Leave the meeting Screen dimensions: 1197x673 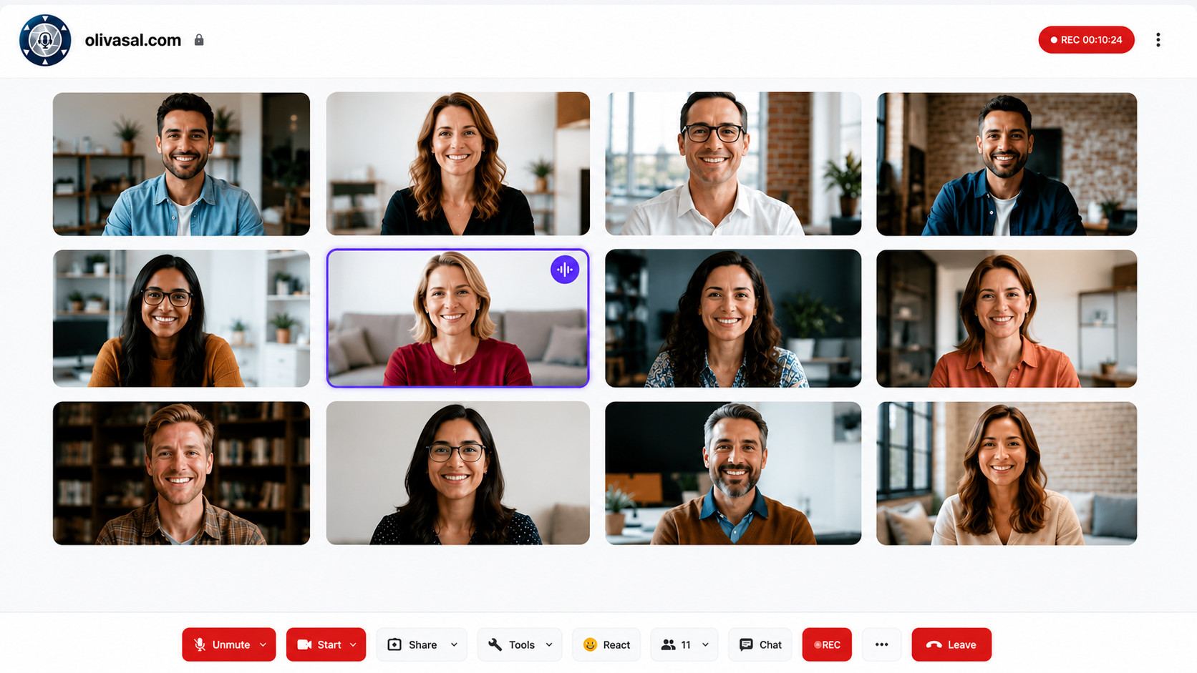pos(951,644)
